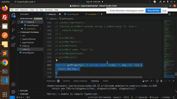177x99 pixels.
Task: Click the UTF-8 encoding indicator
Action: (126, 97)
